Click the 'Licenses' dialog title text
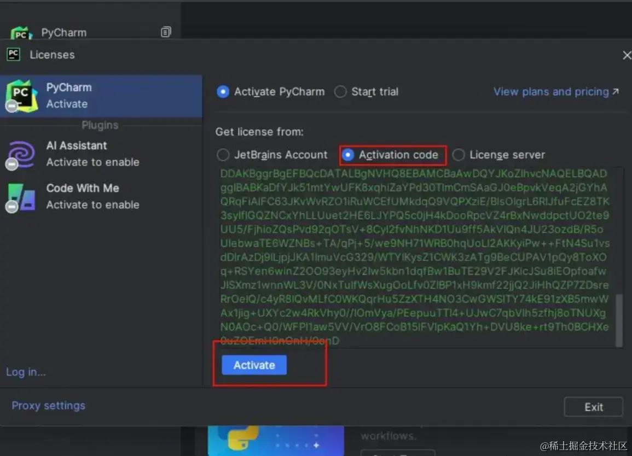The width and height of the screenshot is (632, 456). tap(53, 55)
